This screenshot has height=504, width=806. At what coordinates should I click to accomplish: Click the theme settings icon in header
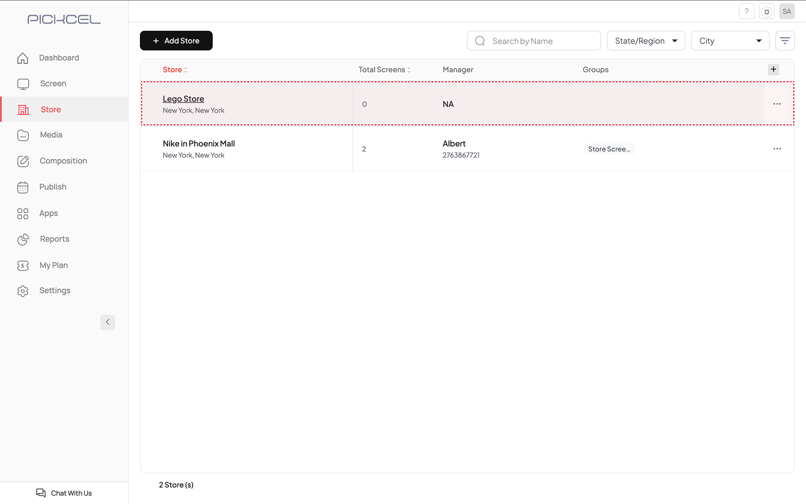pyautogui.click(x=767, y=11)
